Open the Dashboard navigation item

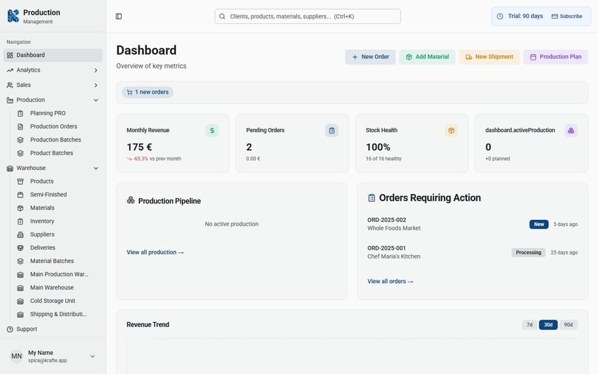click(53, 55)
